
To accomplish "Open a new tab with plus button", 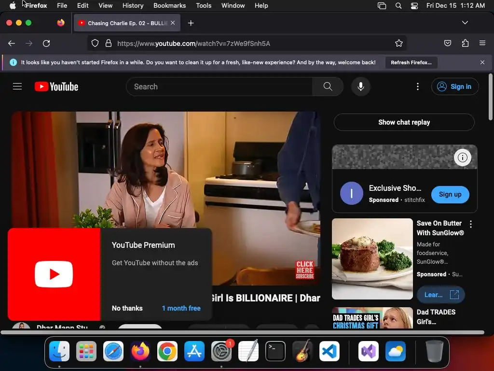I will pos(191,23).
